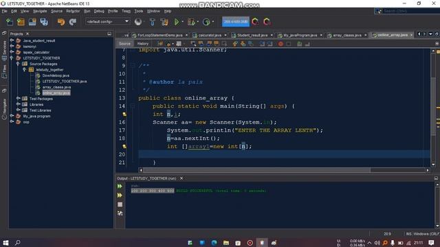This screenshot has width=440, height=247.
Task: Click the Open Project toolbar icon
Action: [32, 22]
